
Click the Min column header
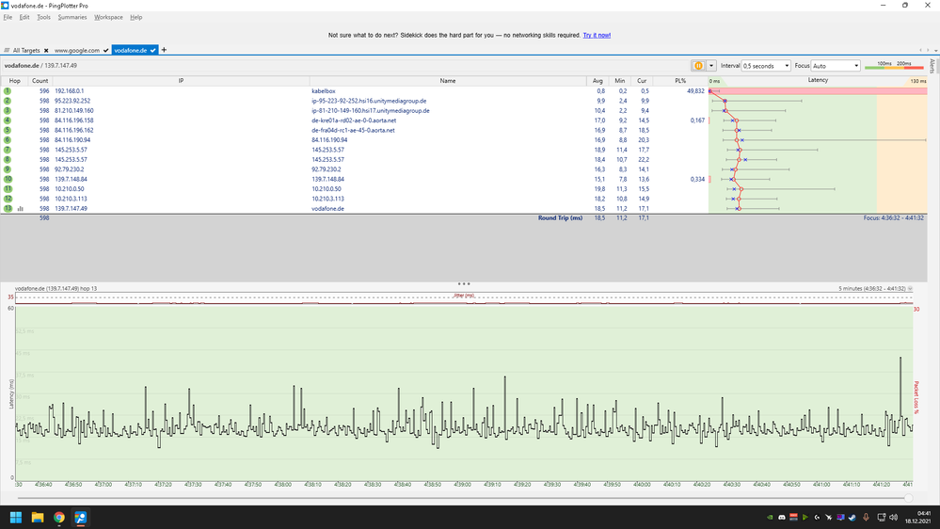tap(620, 81)
